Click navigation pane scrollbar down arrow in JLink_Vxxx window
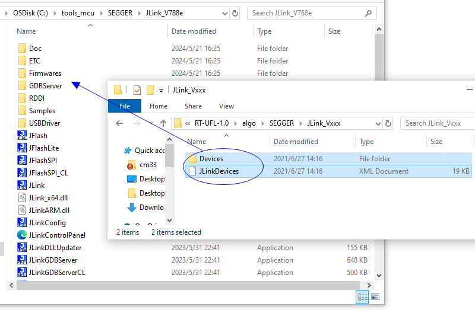Image resolution: width=475 pixels, height=310 pixels. [170, 220]
